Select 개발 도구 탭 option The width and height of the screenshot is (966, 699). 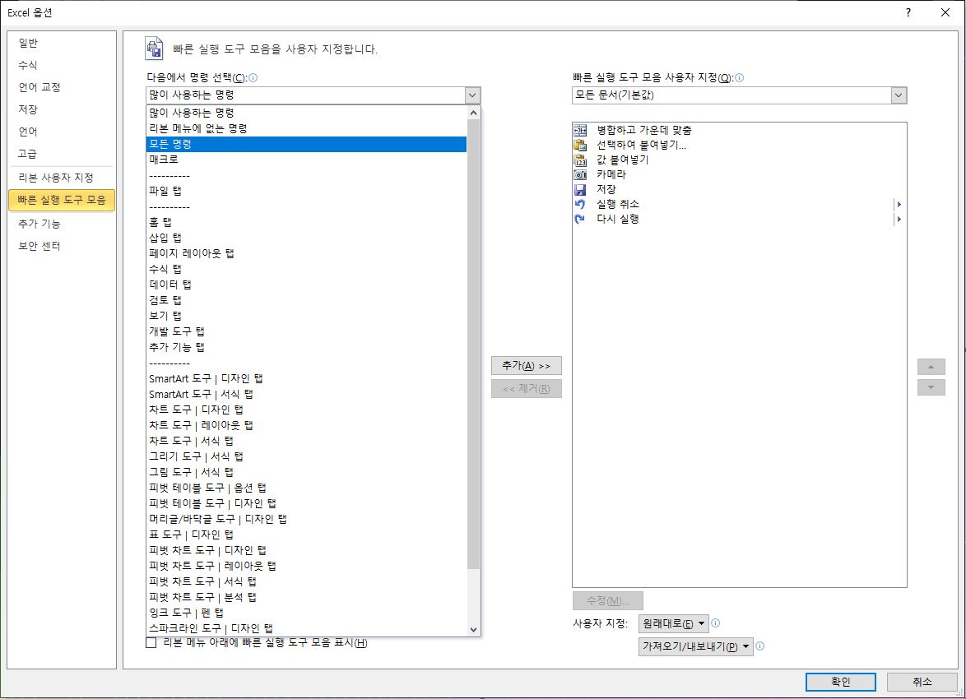click(x=306, y=331)
